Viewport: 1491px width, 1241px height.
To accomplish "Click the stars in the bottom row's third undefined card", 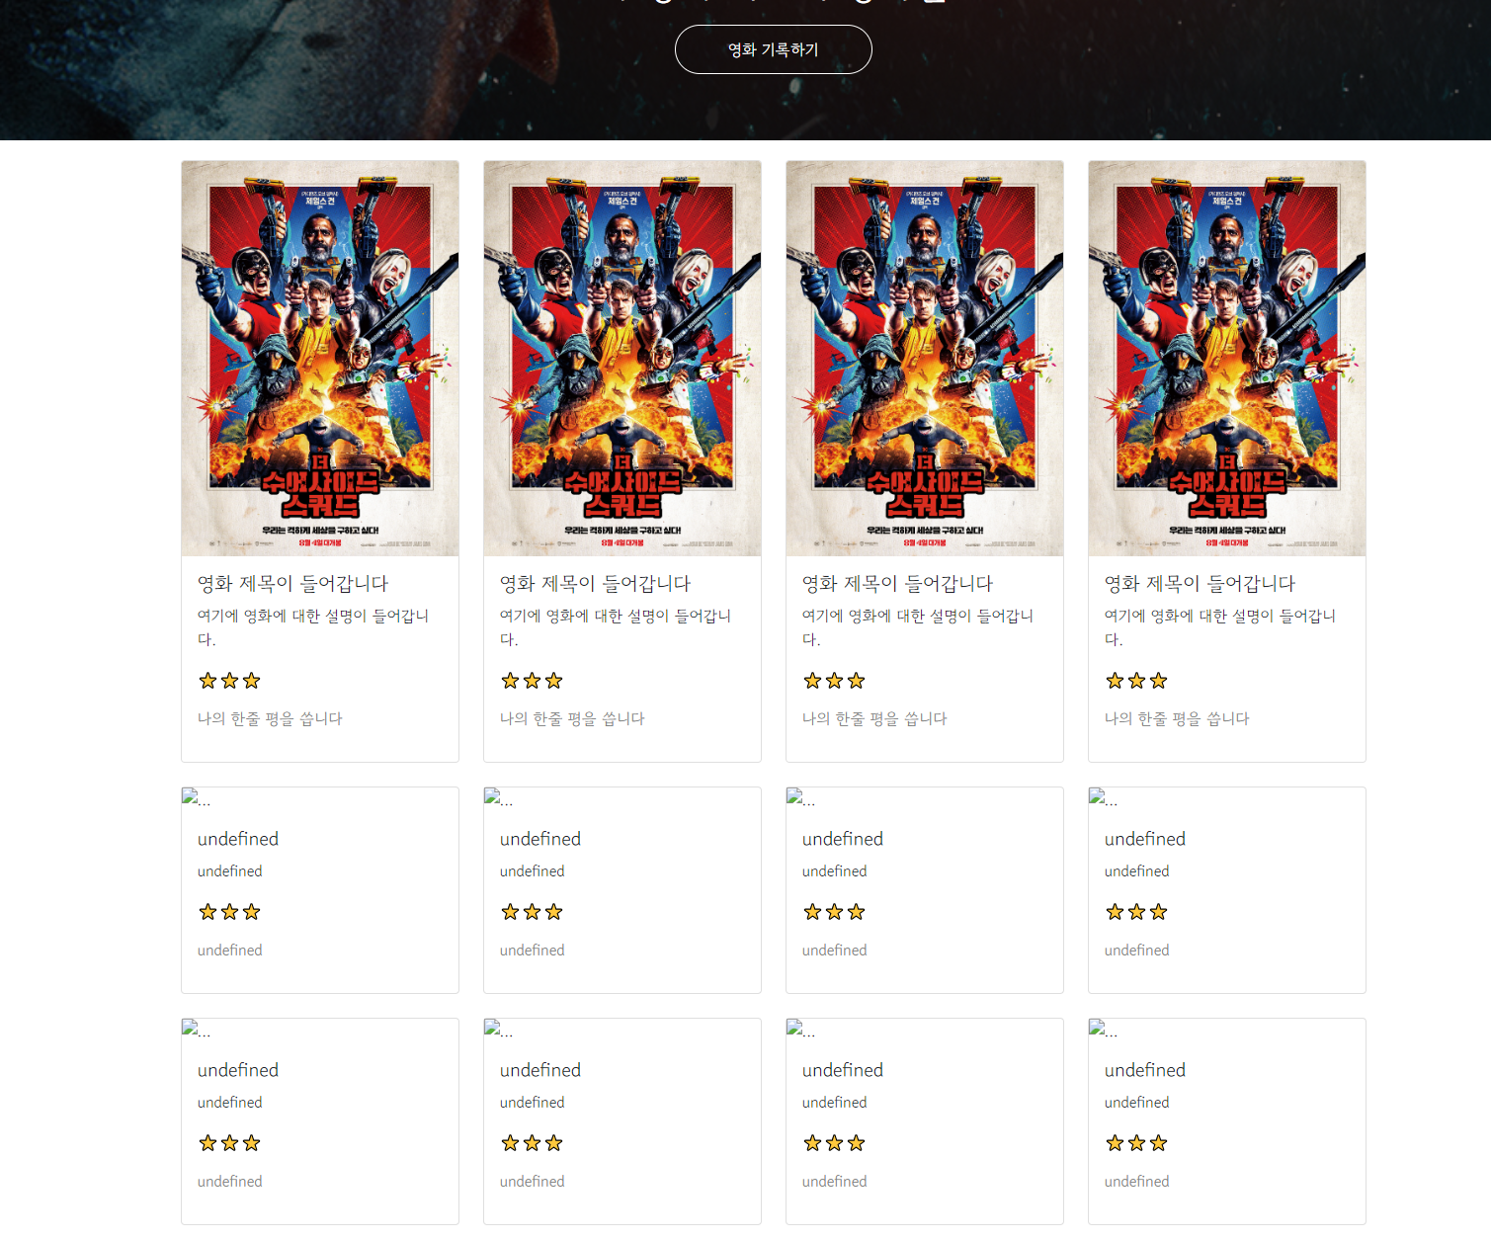I will (834, 1143).
